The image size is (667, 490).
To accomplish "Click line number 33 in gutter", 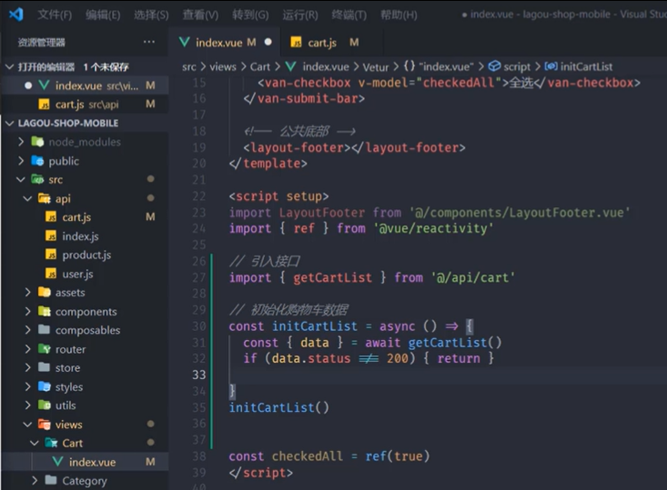I will coord(199,375).
